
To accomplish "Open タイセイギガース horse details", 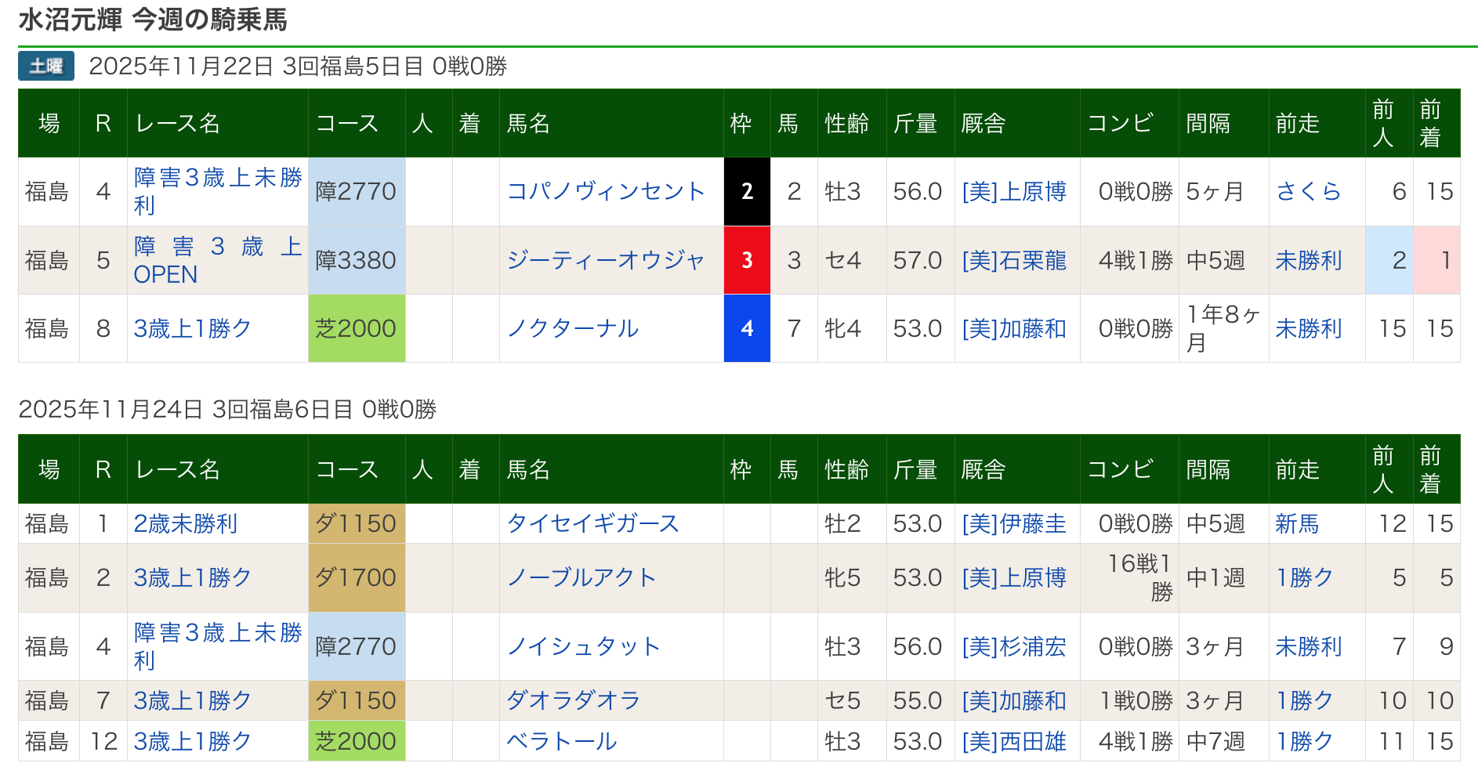I will (x=592, y=523).
